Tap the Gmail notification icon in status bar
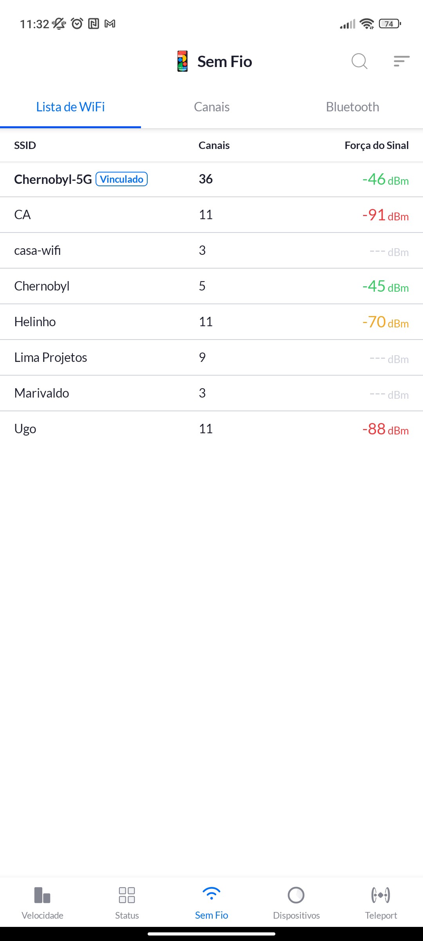Viewport: 423px width, 941px height. (110, 24)
